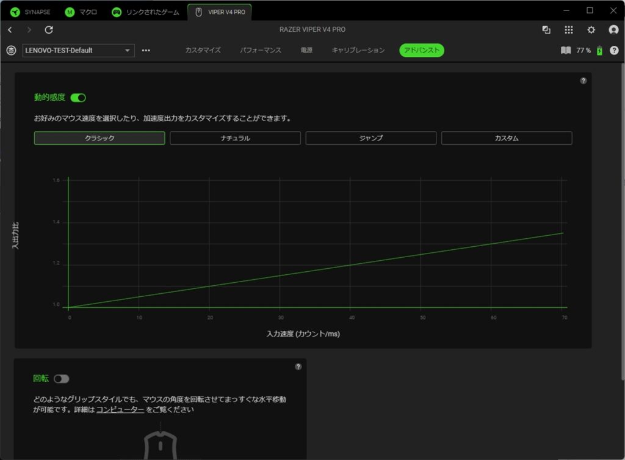Choose the カスタム curve button

click(507, 138)
